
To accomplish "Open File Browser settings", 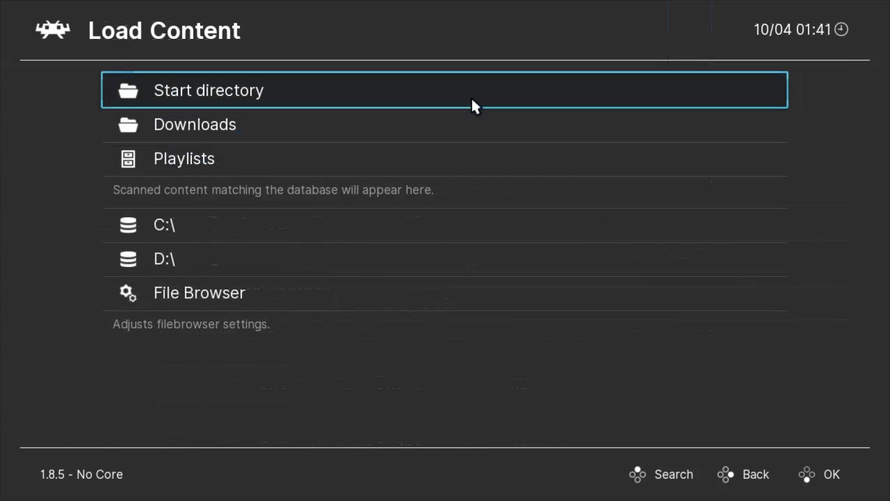I will click(x=200, y=293).
